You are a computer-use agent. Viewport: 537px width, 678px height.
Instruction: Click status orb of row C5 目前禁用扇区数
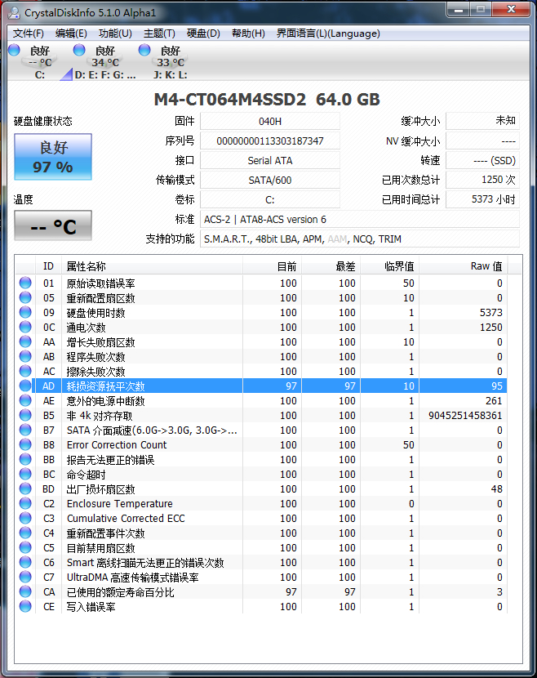[x=25, y=547]
